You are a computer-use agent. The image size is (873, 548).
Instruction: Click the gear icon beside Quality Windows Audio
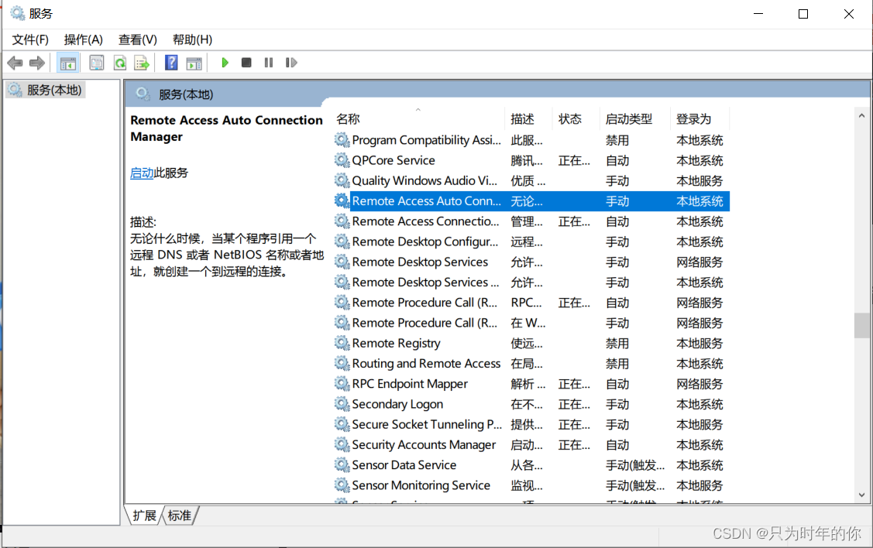(342, 181)
